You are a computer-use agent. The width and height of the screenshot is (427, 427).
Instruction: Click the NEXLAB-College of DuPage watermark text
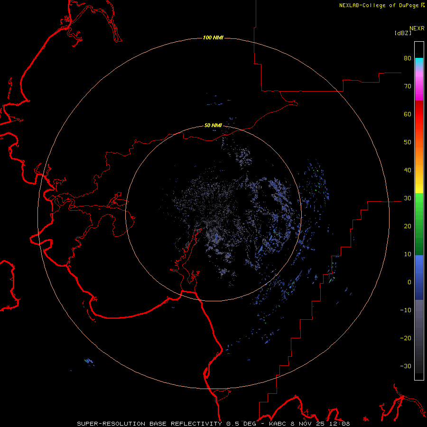(381, 5)
